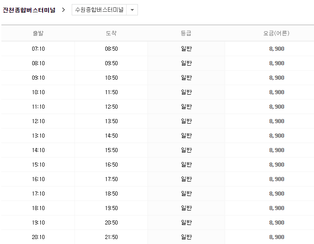Click the 12:50 arrival time
The width and height of the screenshot is (314, 244).
[x=111, y=107]
